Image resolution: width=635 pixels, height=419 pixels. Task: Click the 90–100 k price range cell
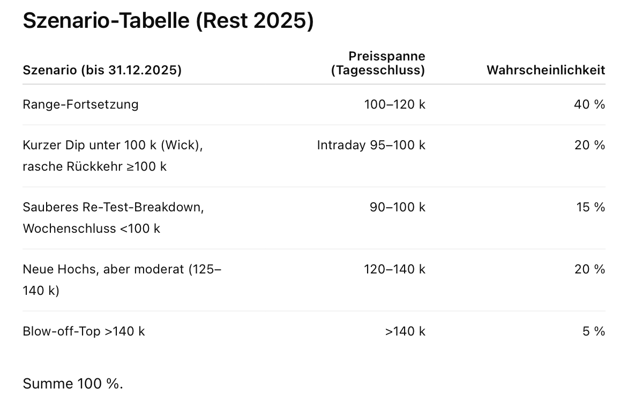397,207
